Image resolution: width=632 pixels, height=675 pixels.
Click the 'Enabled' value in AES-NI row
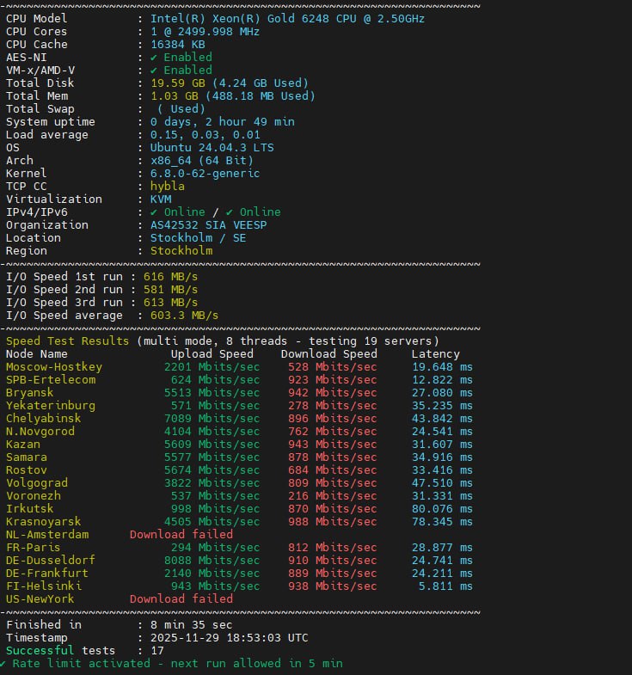tap(187, 58)
